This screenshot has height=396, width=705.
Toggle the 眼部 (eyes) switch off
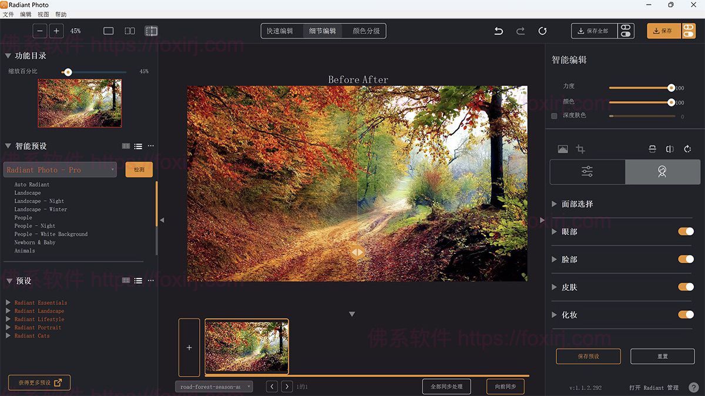687,231
